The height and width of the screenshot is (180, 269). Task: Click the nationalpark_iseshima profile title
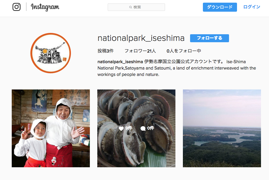(141, 38)
